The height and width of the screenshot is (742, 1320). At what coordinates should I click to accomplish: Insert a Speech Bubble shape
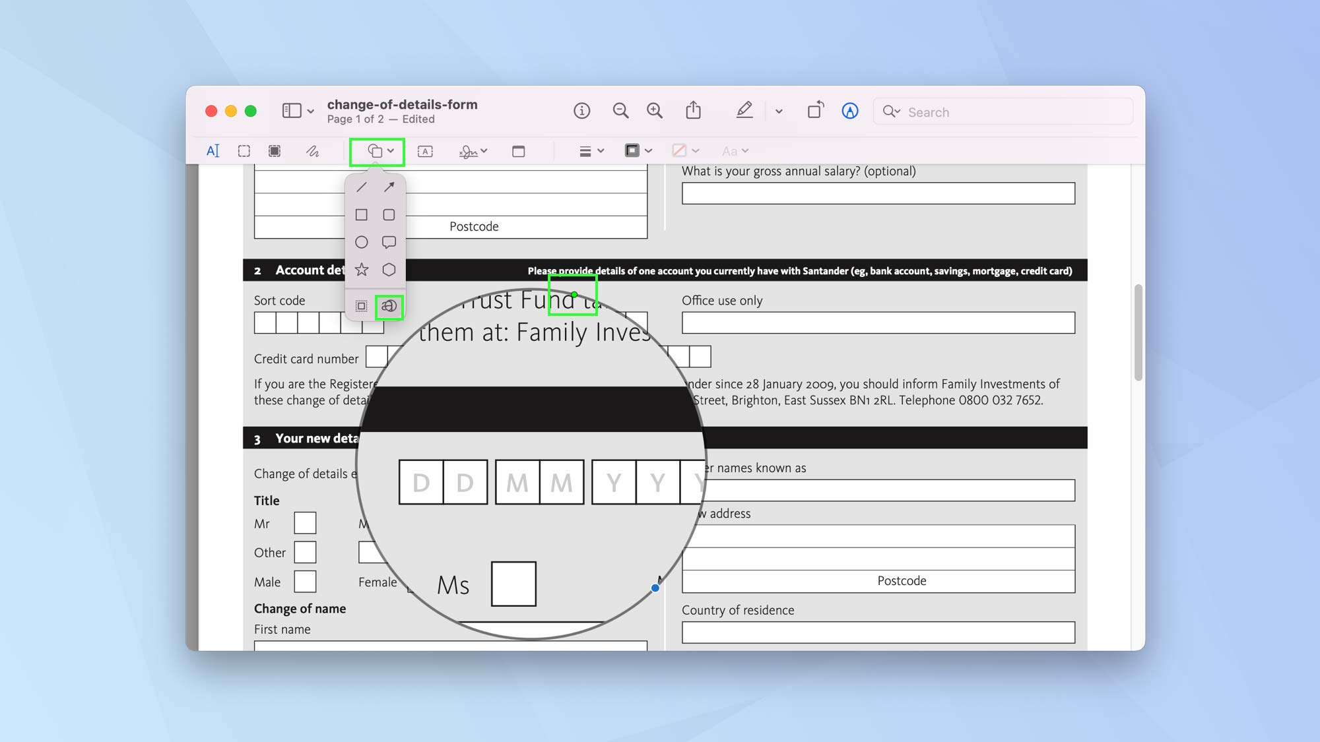pos(389,242)
